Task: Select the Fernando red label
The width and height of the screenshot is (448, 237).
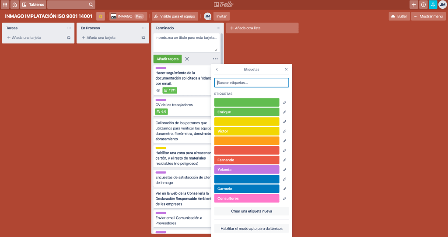Action: (247, 160)
